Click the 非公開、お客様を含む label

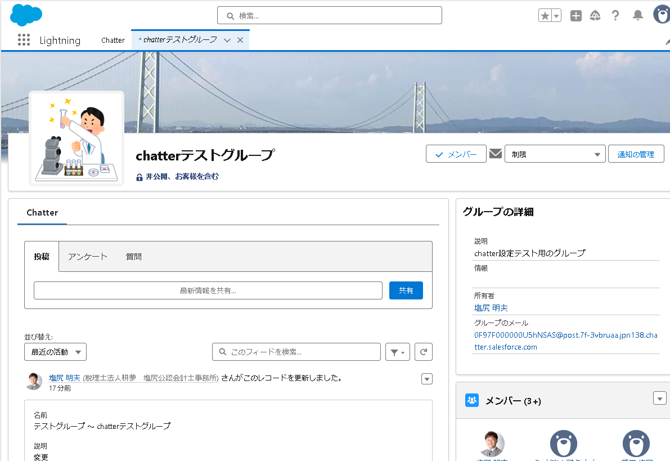[x=182, y=176]
